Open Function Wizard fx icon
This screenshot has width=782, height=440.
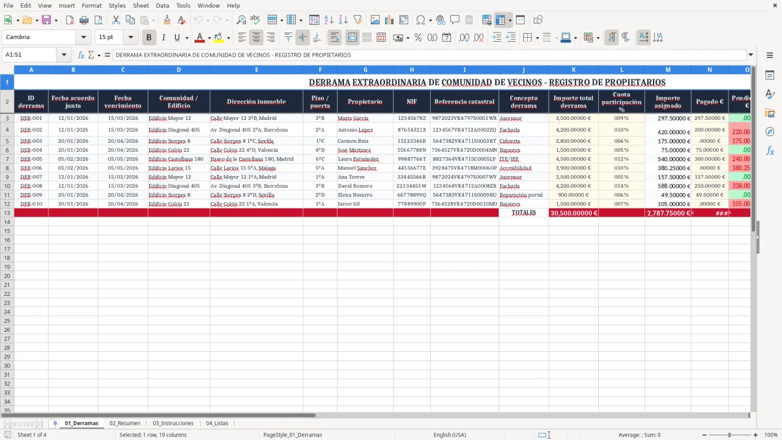point(81,55)
